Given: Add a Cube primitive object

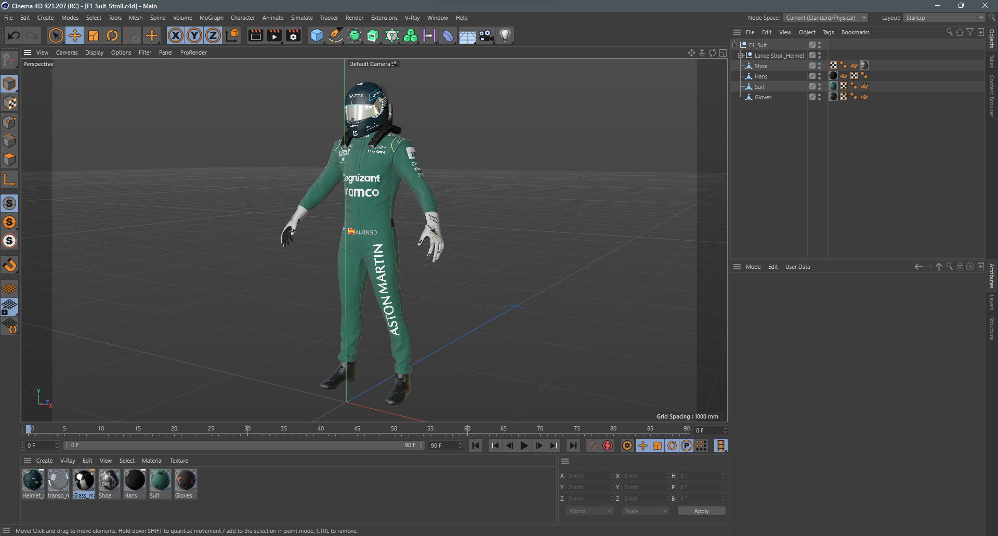Looking at the screenshot, I should point(317,35).
